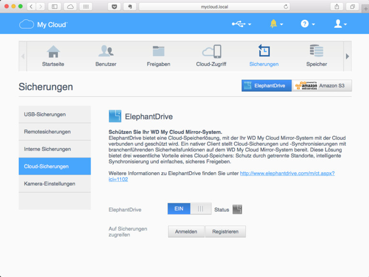
Task: Select Kamera-Einstellungen in sidebar
Action: 55,184
